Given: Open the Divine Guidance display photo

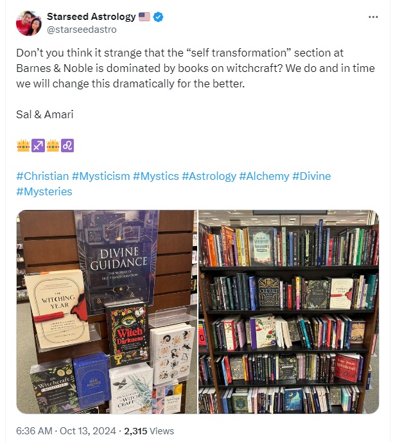Looking at the screenshot, I should [107, 312].
